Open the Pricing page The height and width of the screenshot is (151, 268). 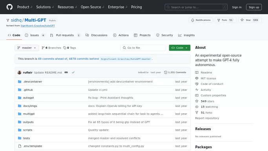point(137,7)
